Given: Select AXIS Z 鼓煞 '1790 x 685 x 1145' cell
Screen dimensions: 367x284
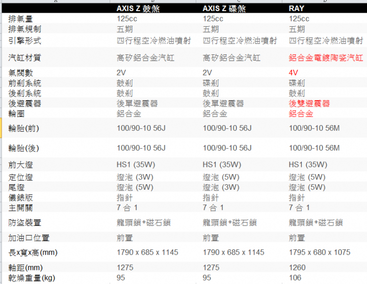Looking at the screenshot, I should (x=147, y=252).
